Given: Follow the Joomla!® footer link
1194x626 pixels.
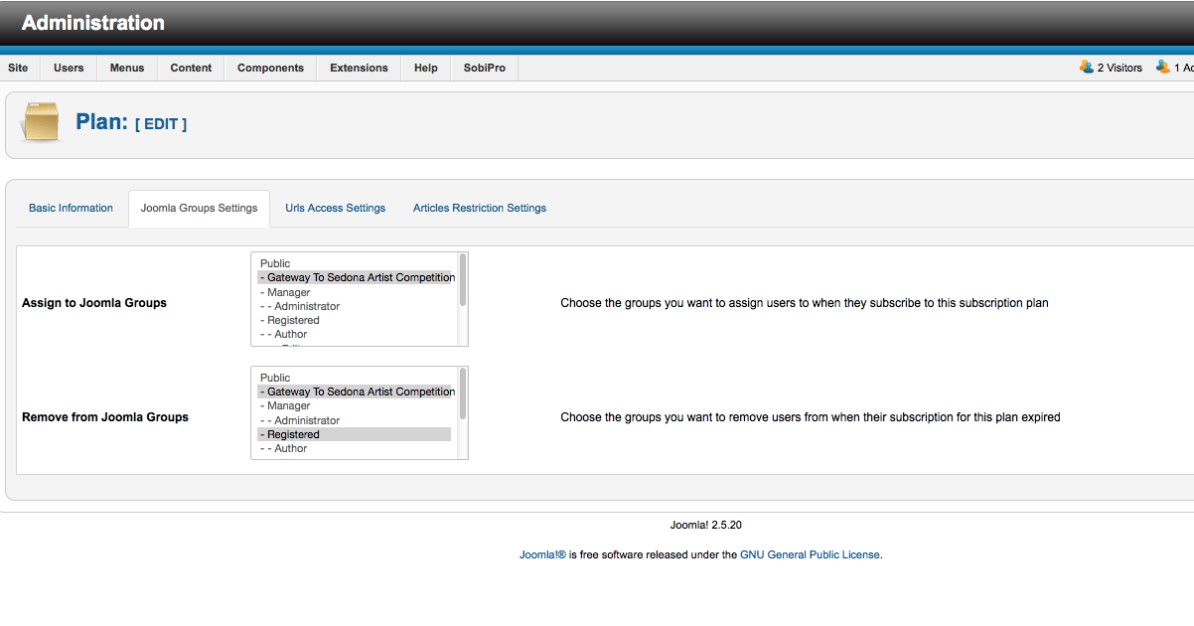Looking at the screenshot, I should tap(542, 554).
